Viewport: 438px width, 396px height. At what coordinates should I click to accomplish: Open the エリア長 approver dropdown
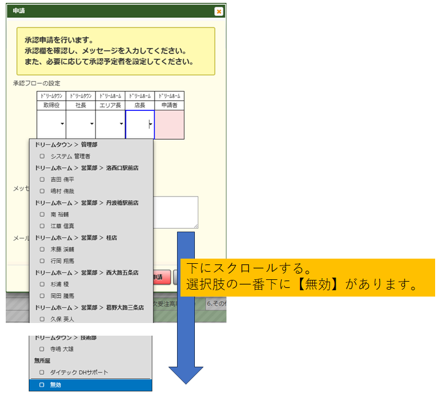[x=121, y=124]
